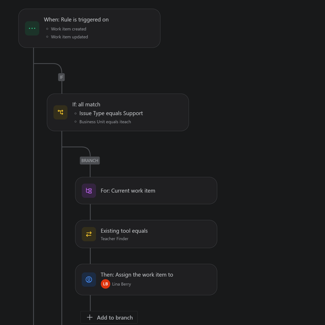Select the IF label tag
Viewport: 325px width, 325px height.
tap(61, 77)
